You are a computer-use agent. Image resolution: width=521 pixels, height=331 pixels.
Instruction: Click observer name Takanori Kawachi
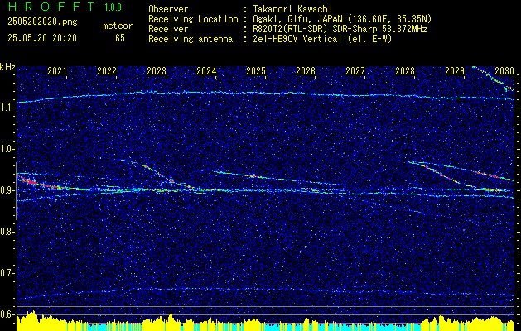[292, 9]
